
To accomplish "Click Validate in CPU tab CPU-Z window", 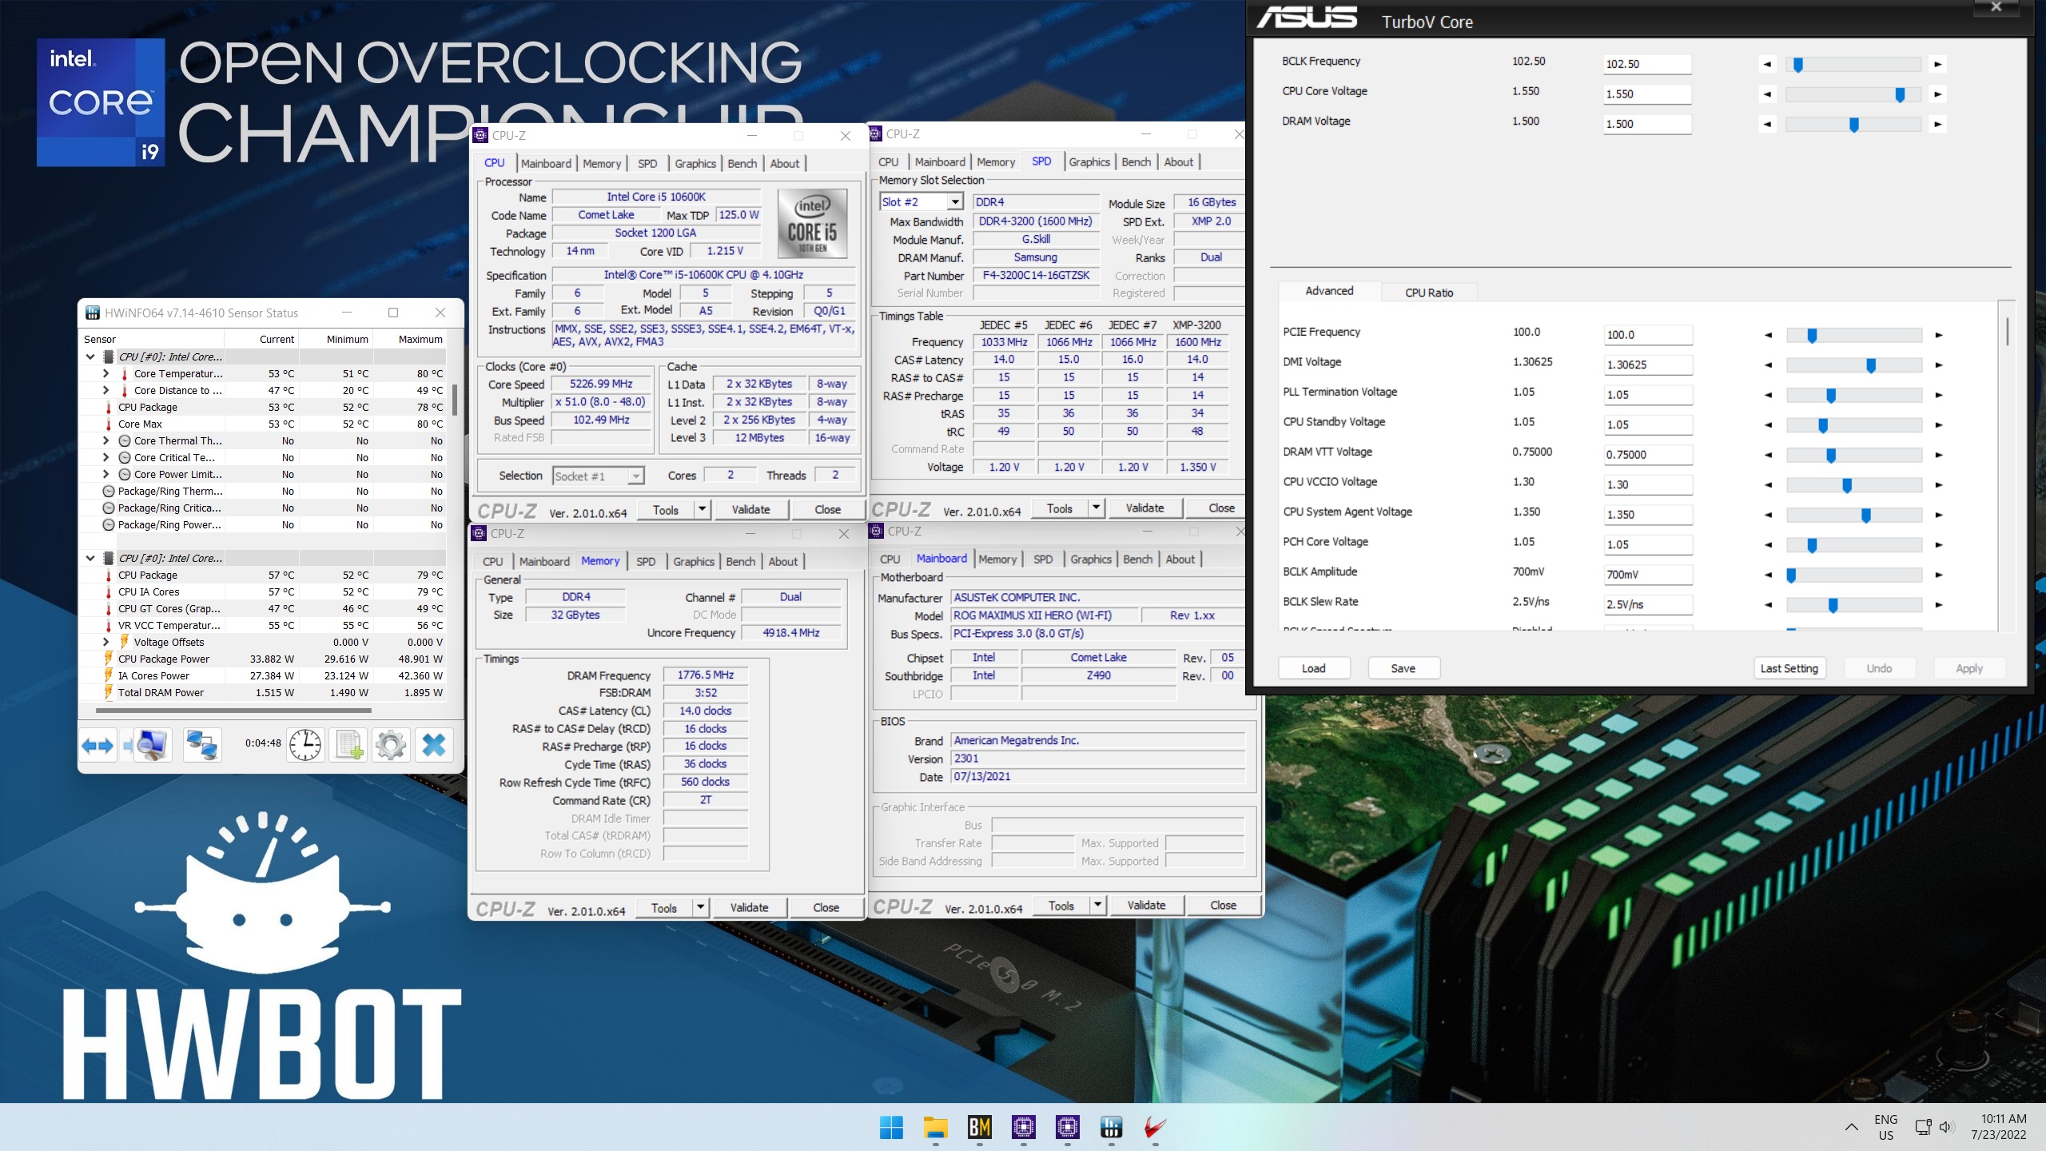I will pos(750,509).
